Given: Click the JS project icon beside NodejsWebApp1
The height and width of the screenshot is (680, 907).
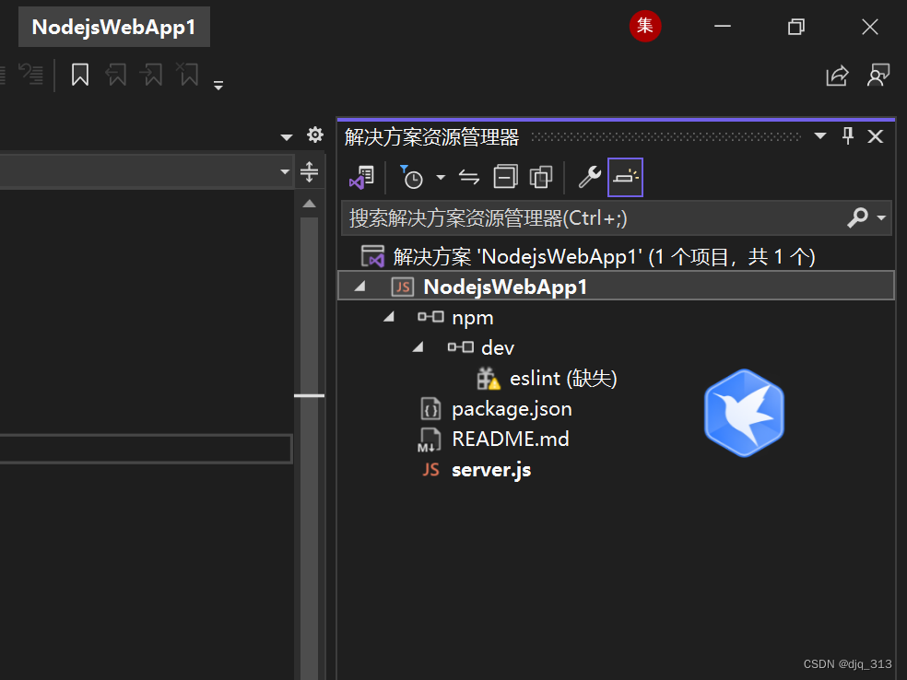Looking at the screenshot, I should [x=403, y=287].
